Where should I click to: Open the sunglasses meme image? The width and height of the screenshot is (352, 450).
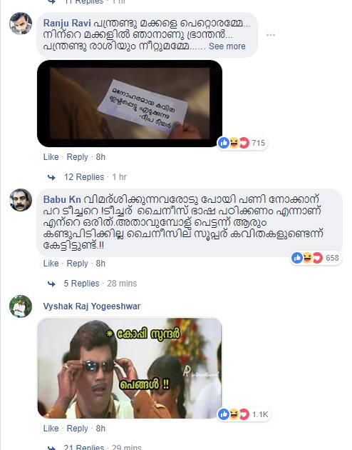[x=130, y=368]
